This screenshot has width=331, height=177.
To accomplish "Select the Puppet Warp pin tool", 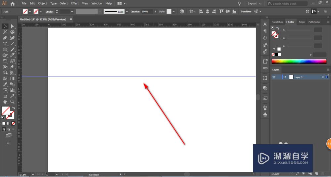I will click(x=13, y=67).
